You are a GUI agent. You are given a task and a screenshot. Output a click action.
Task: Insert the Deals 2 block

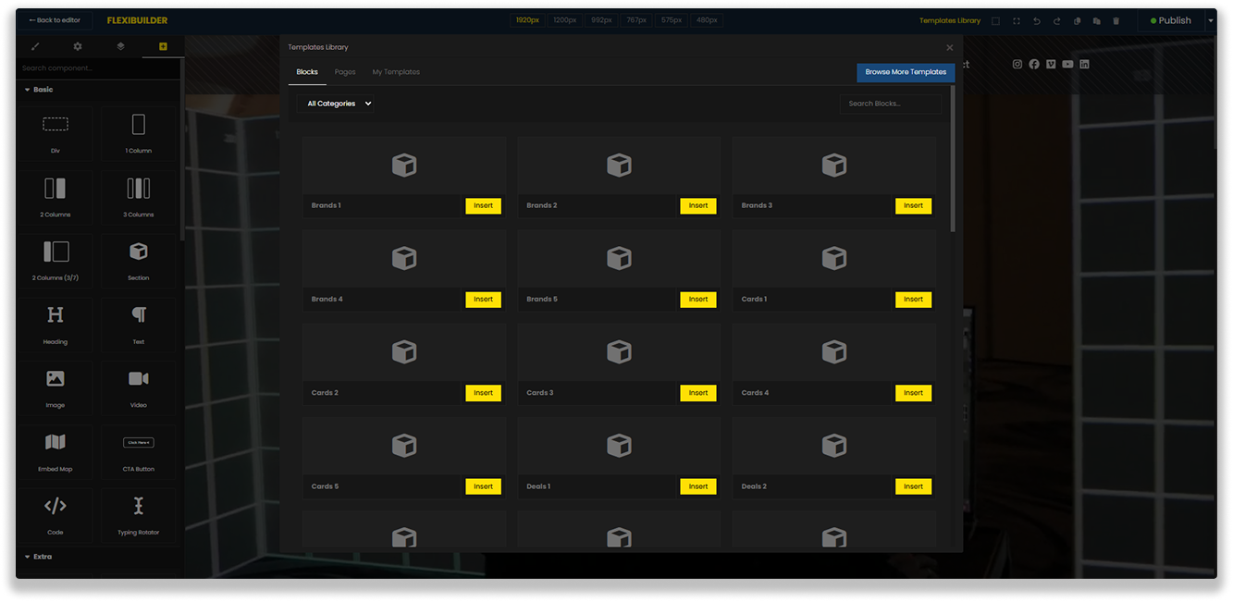click(x=913, y=486)
